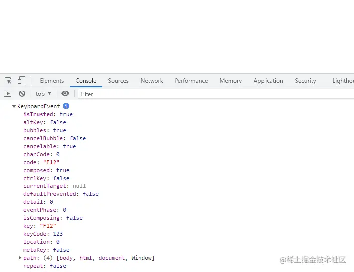Select the 'isComposing: false' property row

(x=53, y=218)
